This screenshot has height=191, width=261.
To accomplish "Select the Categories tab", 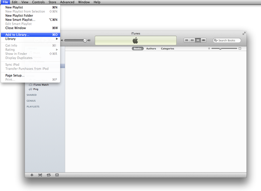I will coord(167,49).
